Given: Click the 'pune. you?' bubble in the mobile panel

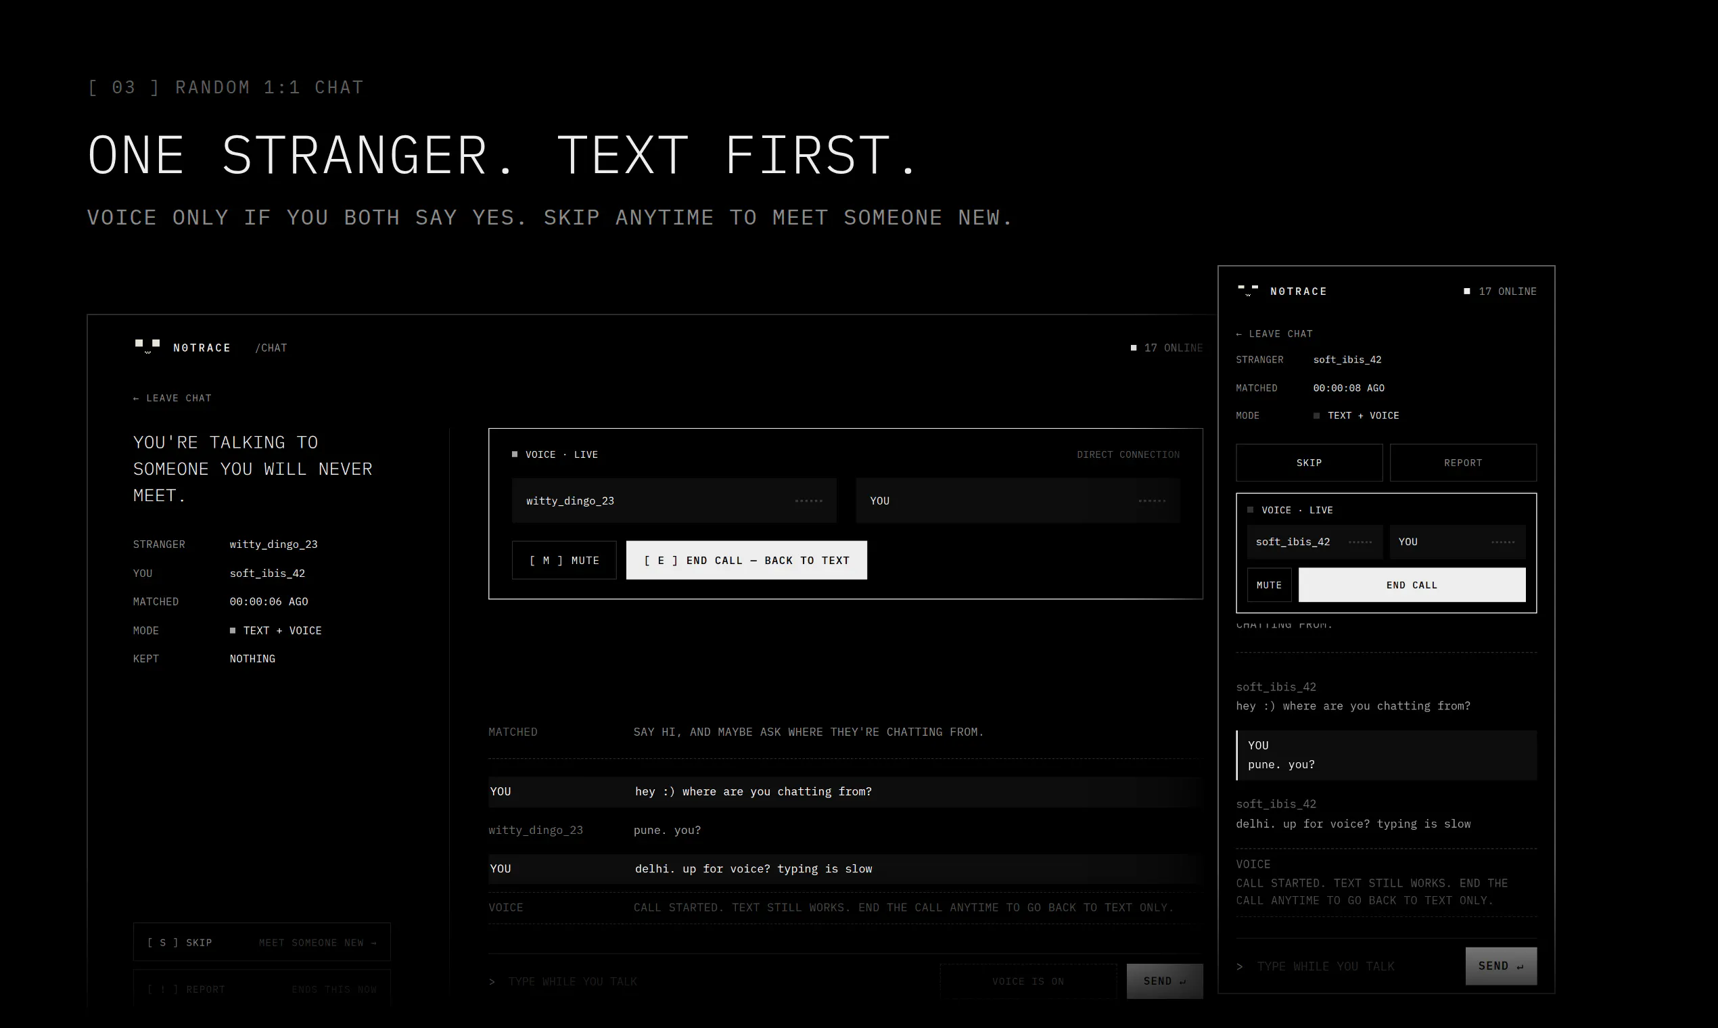Looking at the screenshot, I should [x=1386, y=755].
